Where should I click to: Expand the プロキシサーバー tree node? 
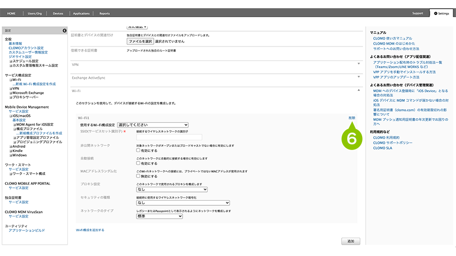[x=11, y=97]
